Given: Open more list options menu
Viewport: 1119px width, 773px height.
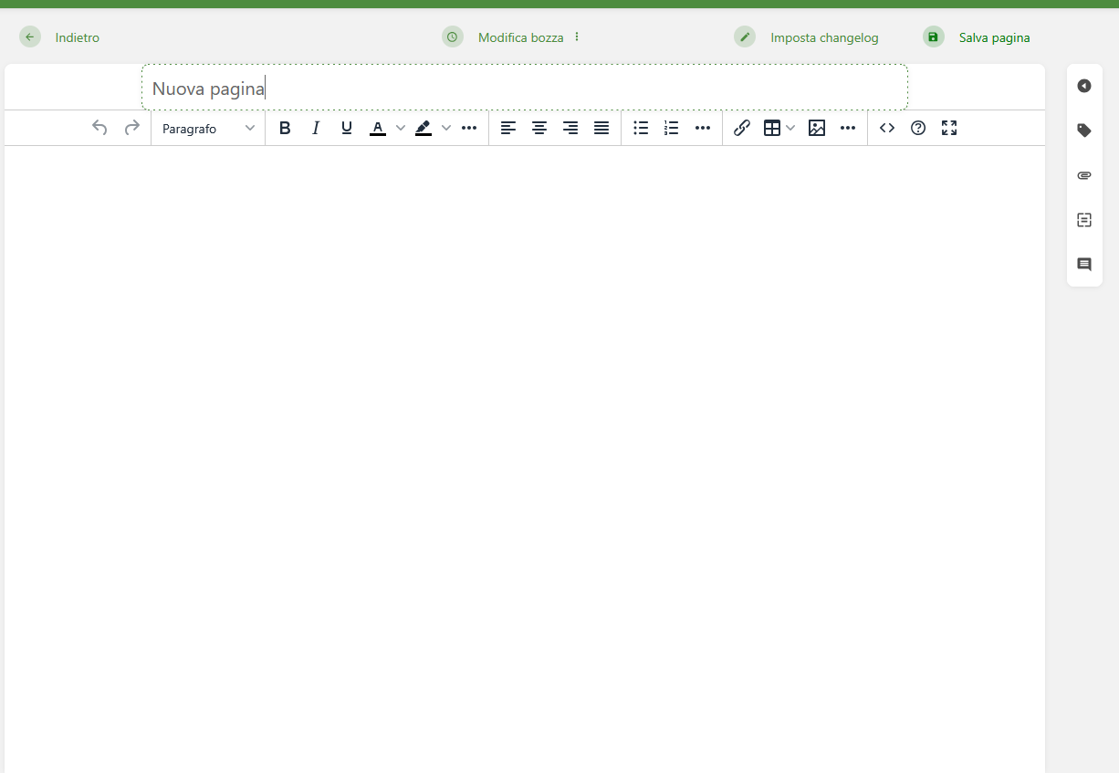Looking at the screenshot, I should click(703, 128).
